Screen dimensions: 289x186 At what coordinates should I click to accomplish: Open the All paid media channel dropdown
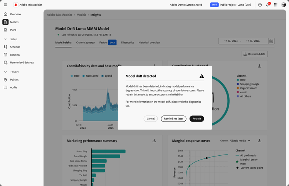tap(240, 141)
